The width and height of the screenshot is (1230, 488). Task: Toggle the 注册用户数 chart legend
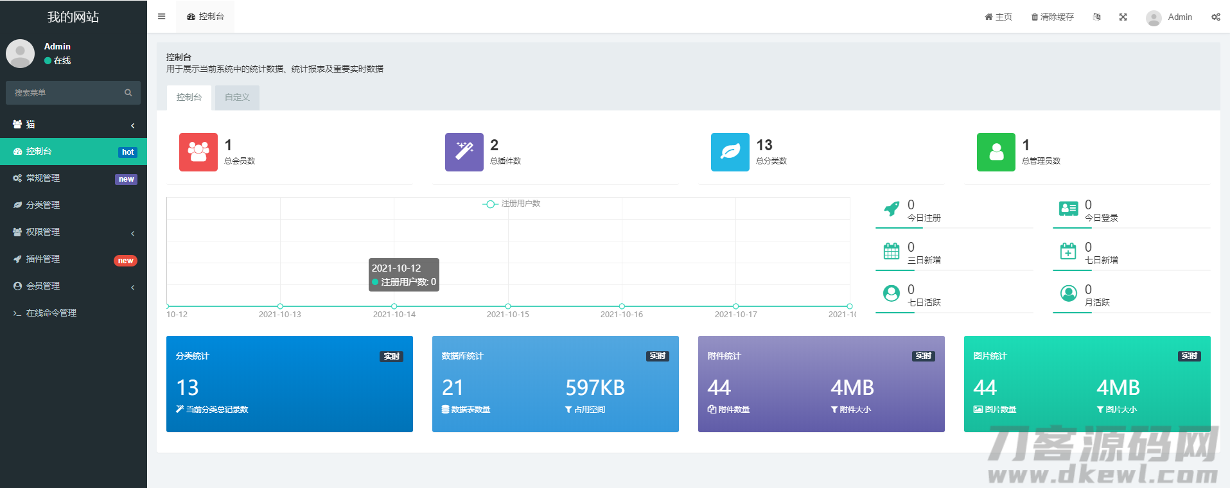512,204
